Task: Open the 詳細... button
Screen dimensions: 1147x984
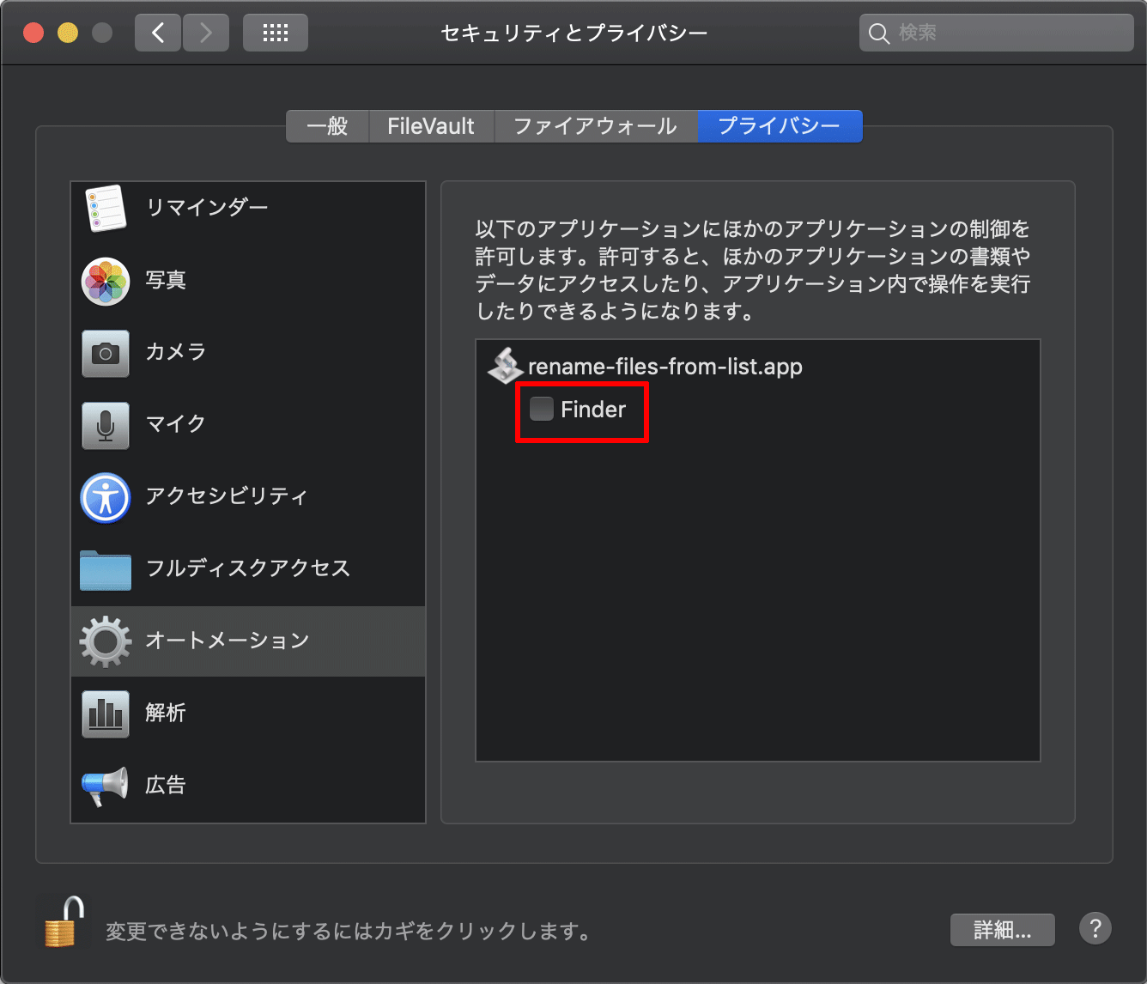Action: (x=1003, y=930)
